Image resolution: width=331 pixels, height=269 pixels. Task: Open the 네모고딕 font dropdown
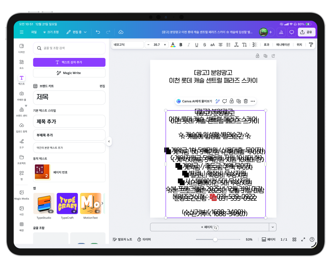coord(128,45)
